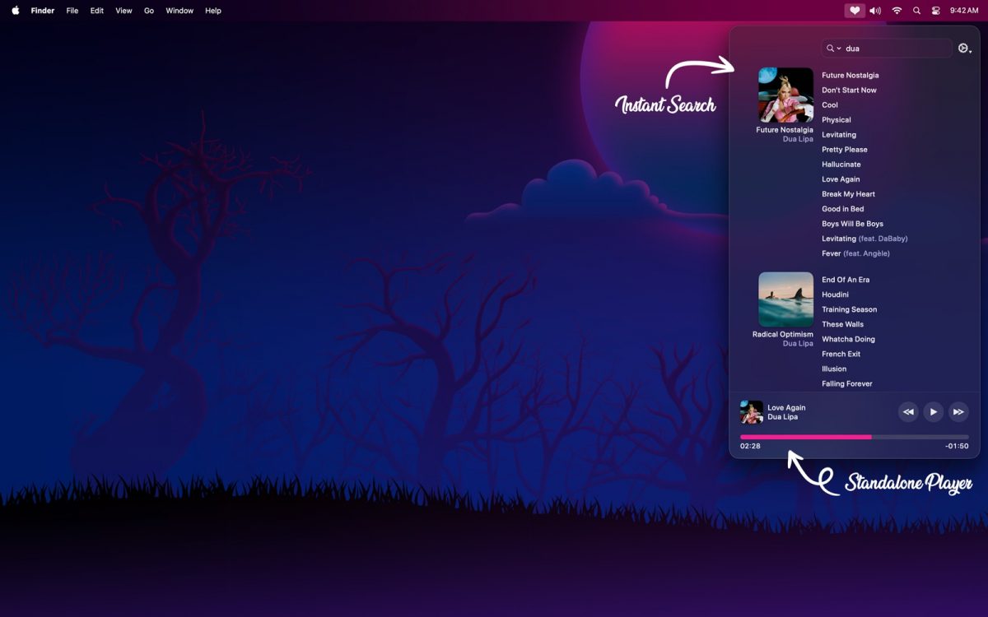
Task: Skip ahead with the fast-forward button
Action: (958, 411)
